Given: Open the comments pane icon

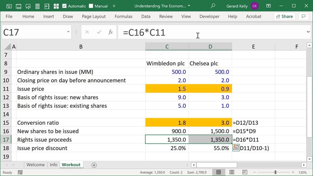Looking at the screenshot, I should pyautogui.click(x=303, y=16).
